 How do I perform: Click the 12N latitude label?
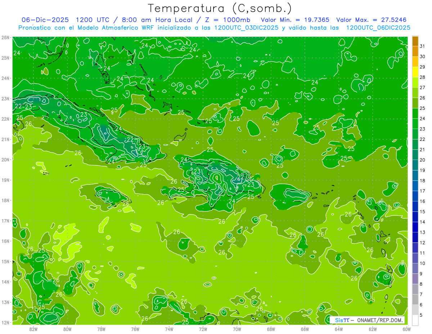5,322
